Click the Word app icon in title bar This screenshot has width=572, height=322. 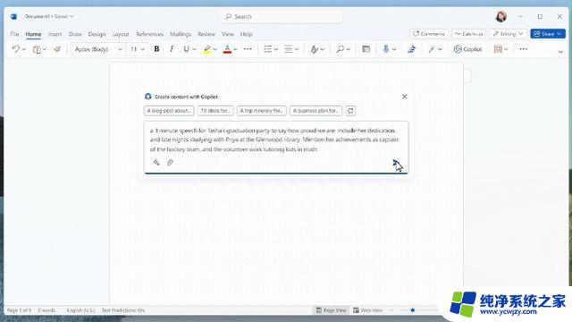(14, 16)
